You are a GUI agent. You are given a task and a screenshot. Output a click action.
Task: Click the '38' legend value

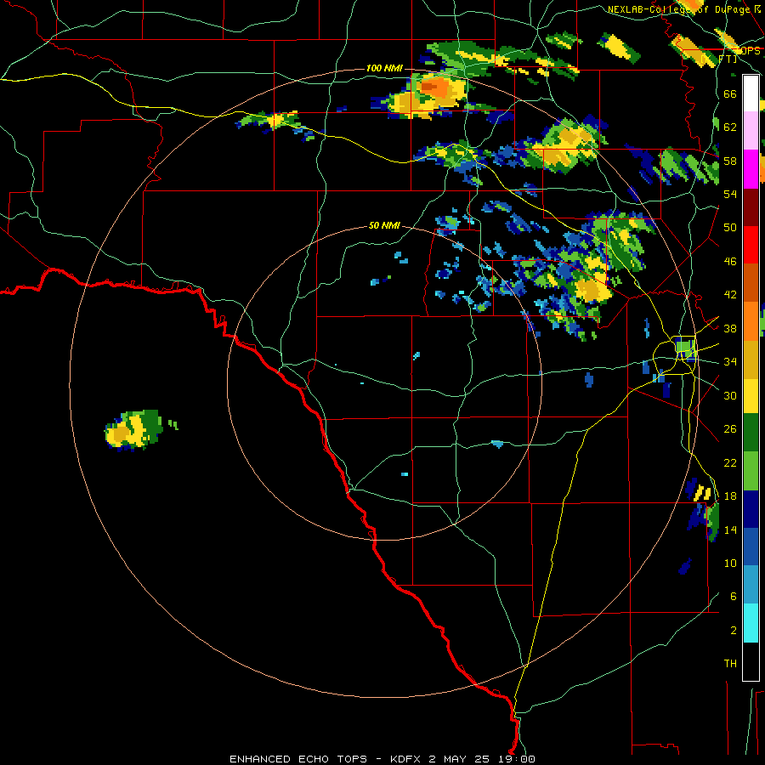(730, 328)
